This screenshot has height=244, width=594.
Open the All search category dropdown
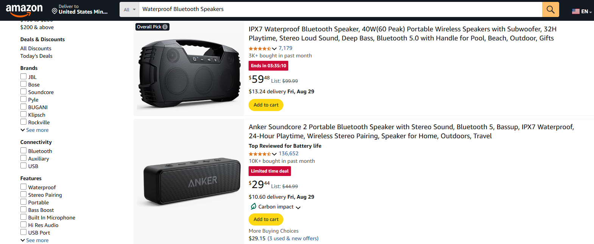129,9
